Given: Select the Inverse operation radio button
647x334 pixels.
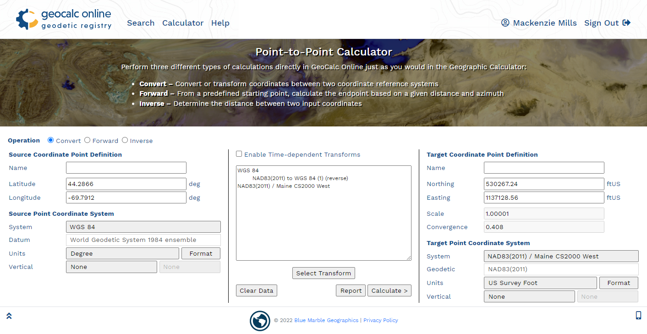Looking at the screenshot, I should pos(125,140).
